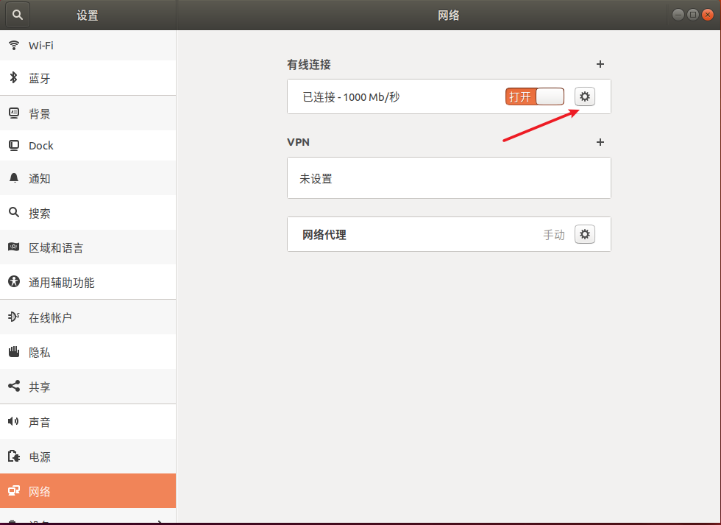Add a new VPN with plus button
This screenshot has width=721, height=525.
[600, 142]
